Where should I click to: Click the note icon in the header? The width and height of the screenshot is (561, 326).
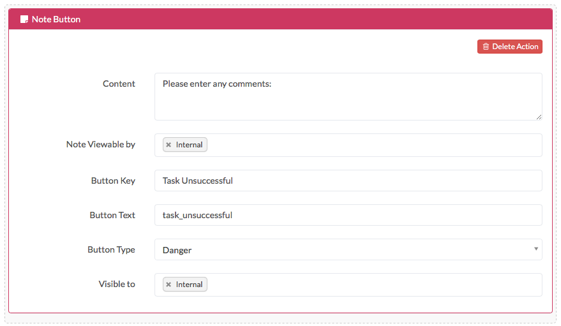(24, 19)
